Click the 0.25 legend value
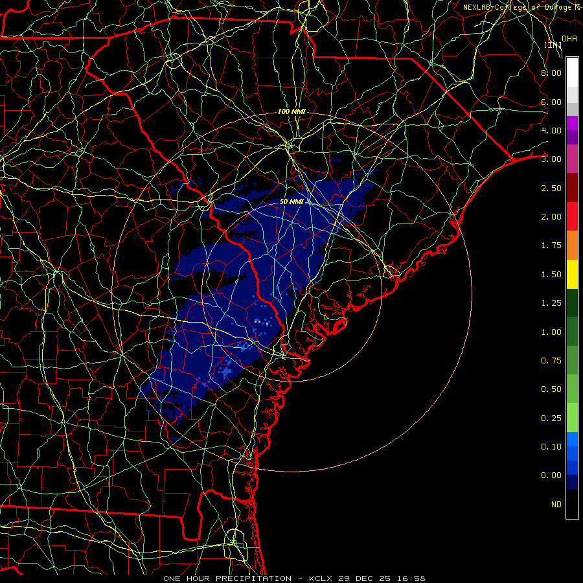This screenshot has width=583, height=583. (x=551, y=418)
